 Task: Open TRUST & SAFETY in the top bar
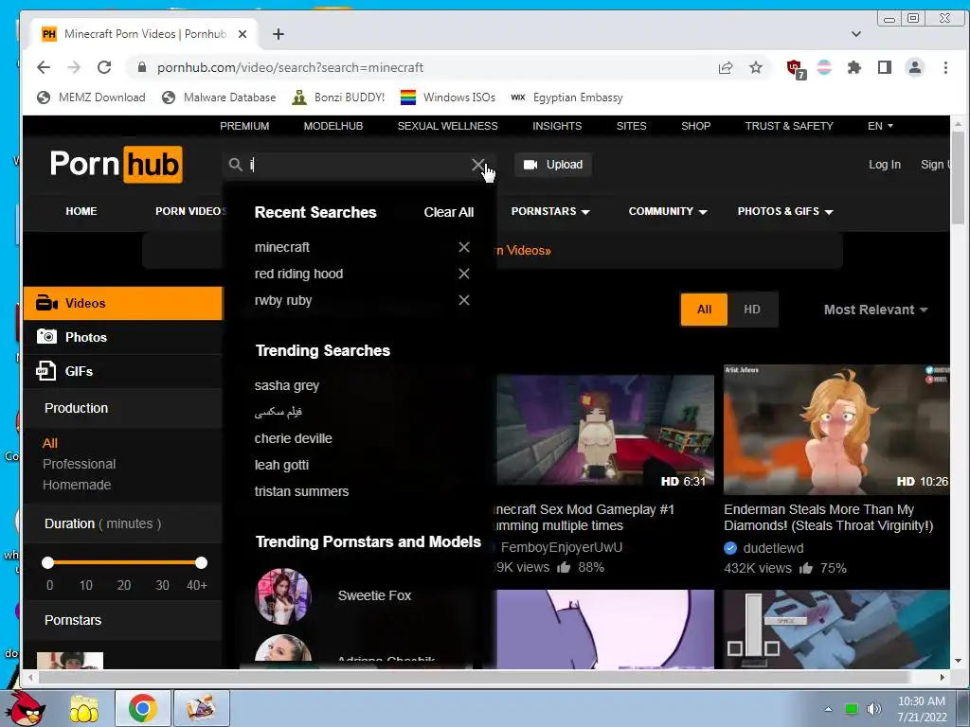(x=789, y=126)
